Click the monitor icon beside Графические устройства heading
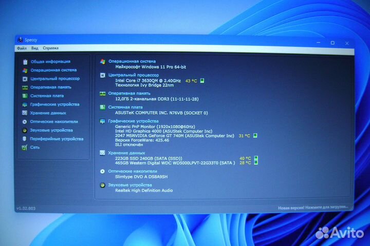370x246 pixels. click(103, 121)
